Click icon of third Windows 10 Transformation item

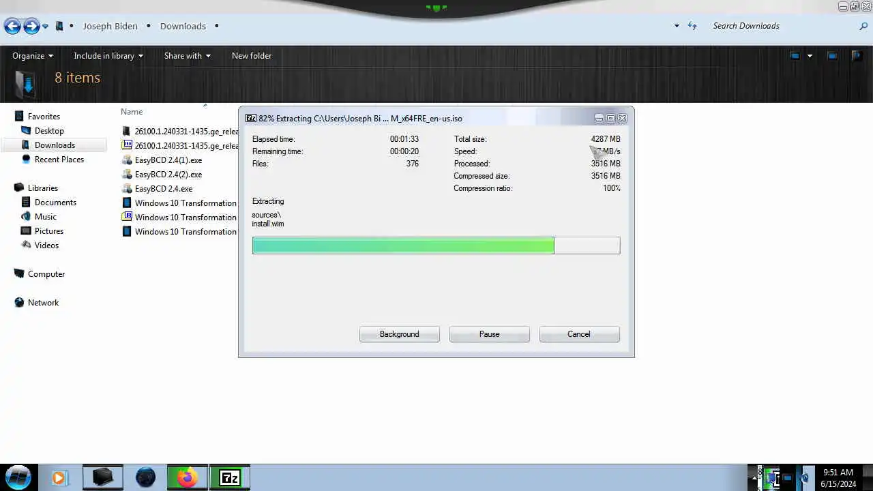(x=126, y=232)
